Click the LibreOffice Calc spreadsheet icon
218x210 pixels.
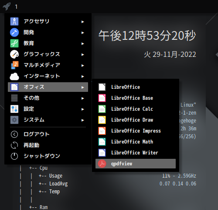pyautogui.click(x=102, y=109)
